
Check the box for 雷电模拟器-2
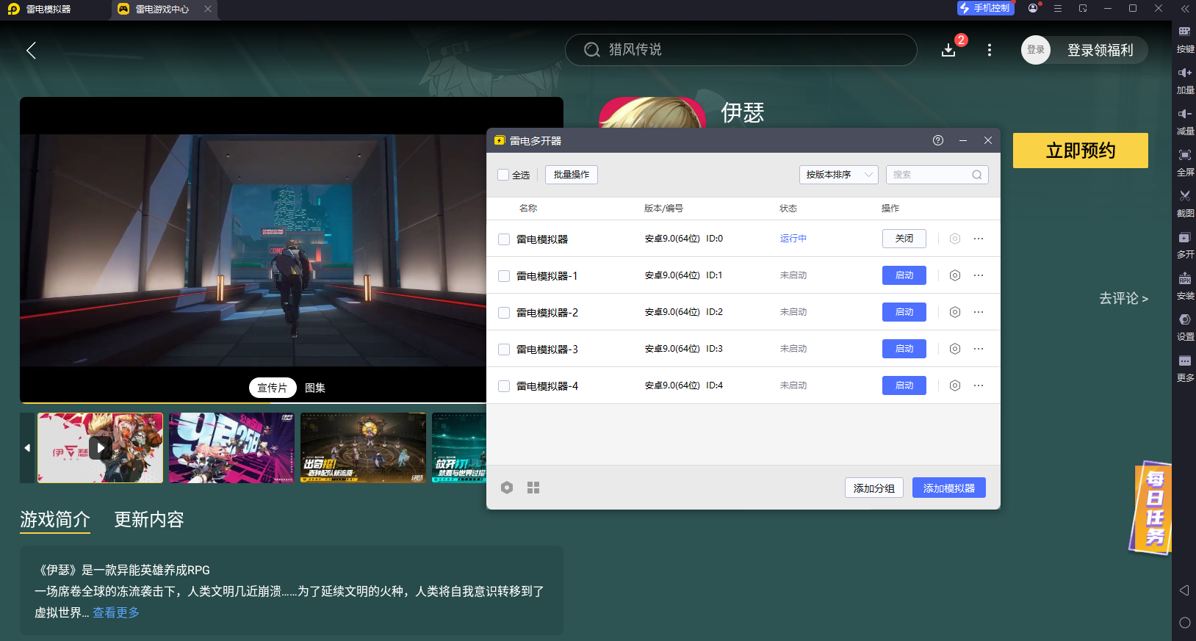[x=504, y=313]
